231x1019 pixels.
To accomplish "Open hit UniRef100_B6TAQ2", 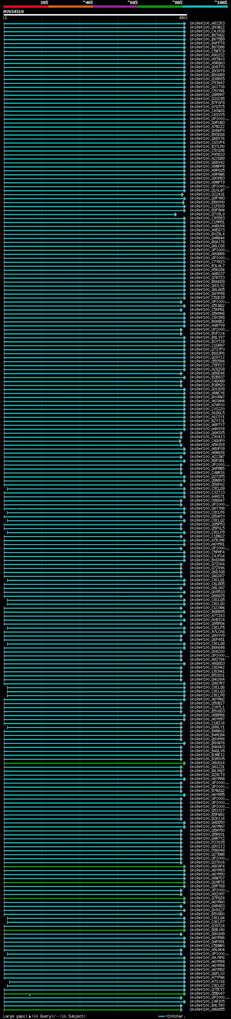I will [207, 35].
